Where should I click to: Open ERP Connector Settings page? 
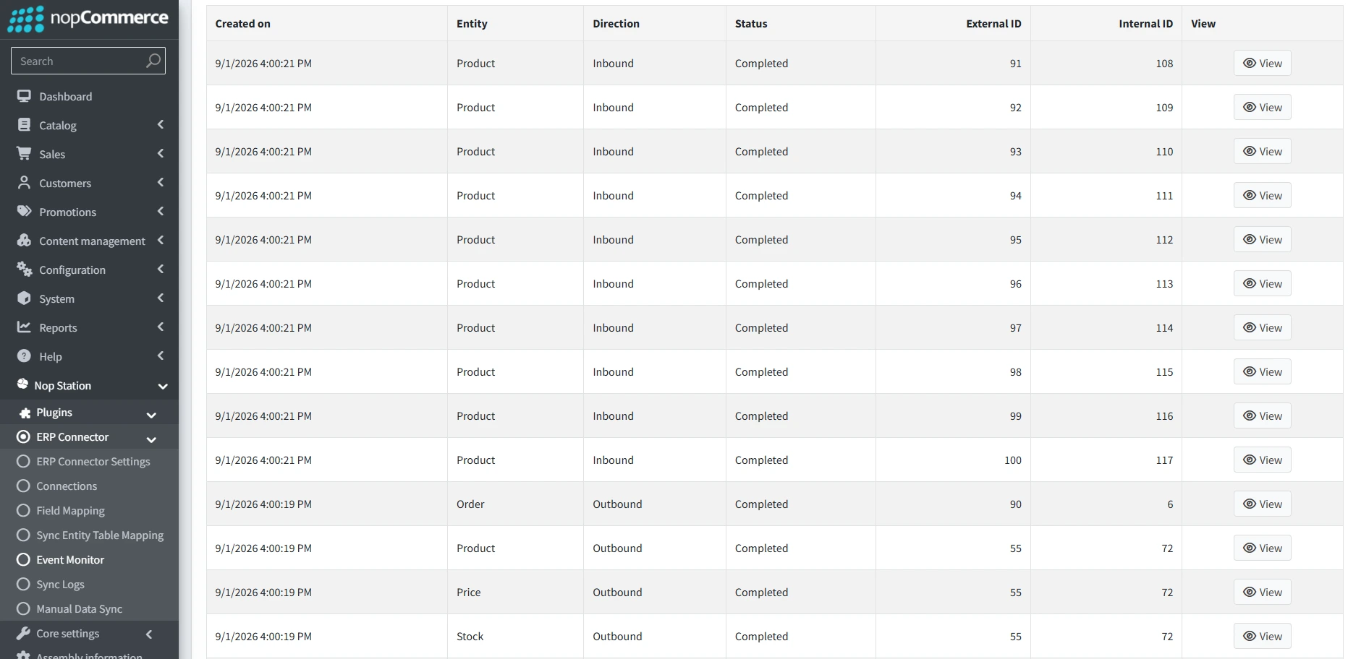click(93, 461)
